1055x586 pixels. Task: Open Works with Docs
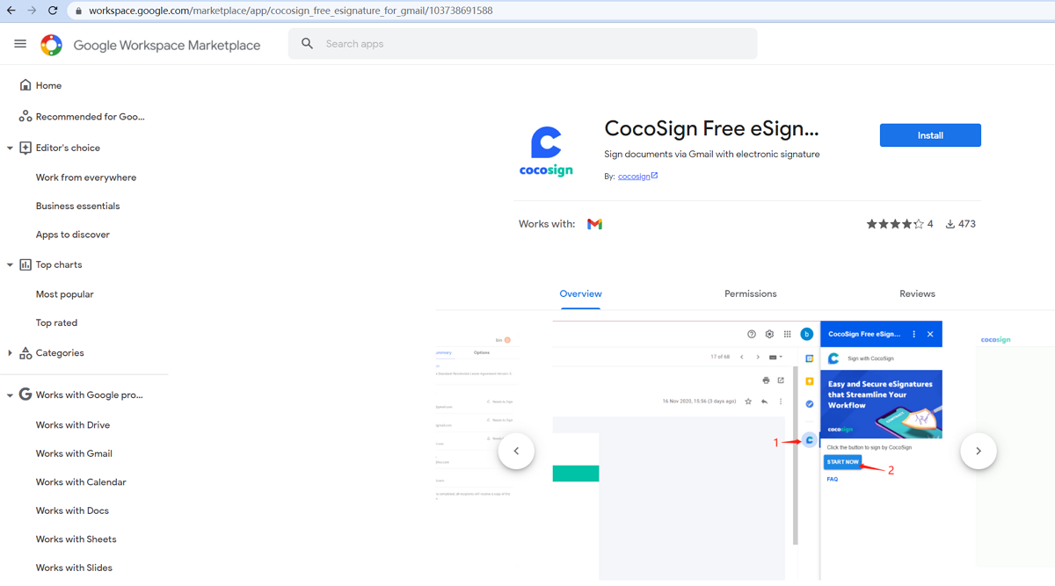pos(72,510)
